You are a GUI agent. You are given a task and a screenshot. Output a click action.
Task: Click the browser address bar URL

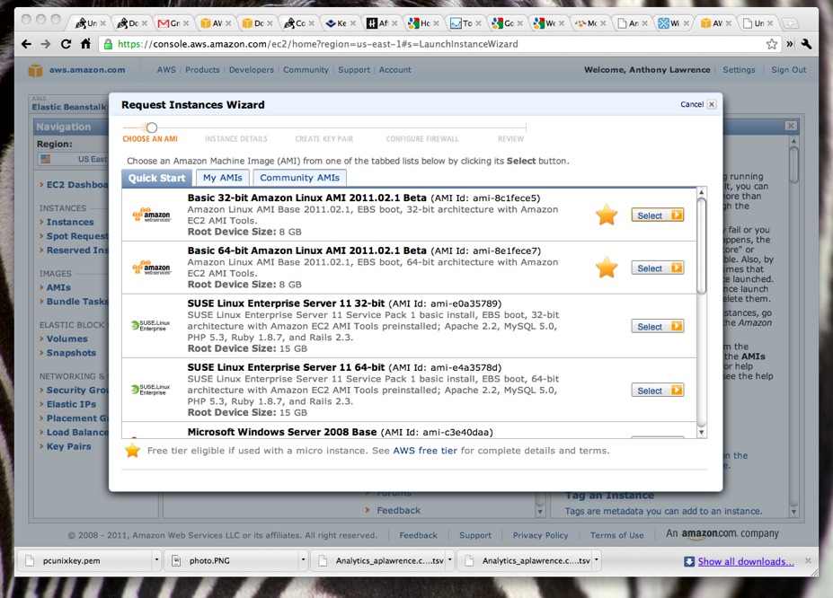318,44
